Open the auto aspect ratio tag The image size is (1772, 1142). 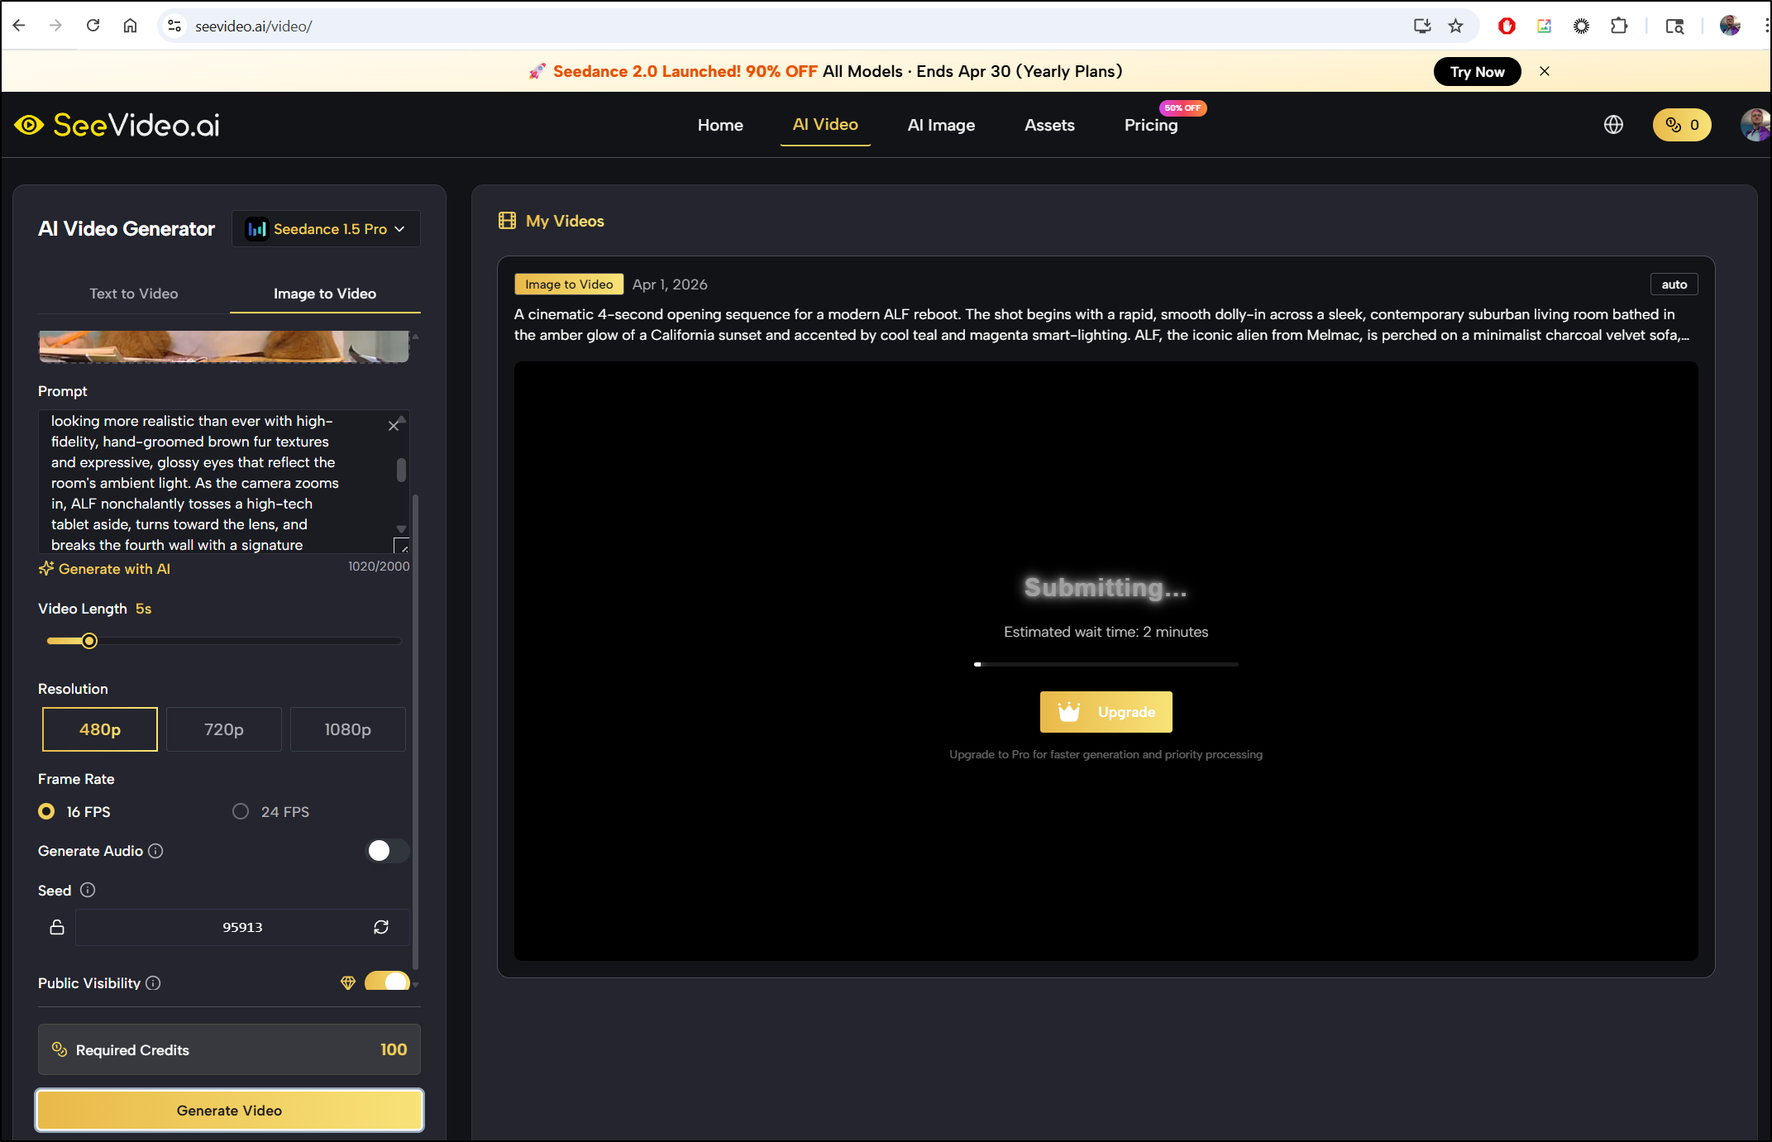(1674, 284)
